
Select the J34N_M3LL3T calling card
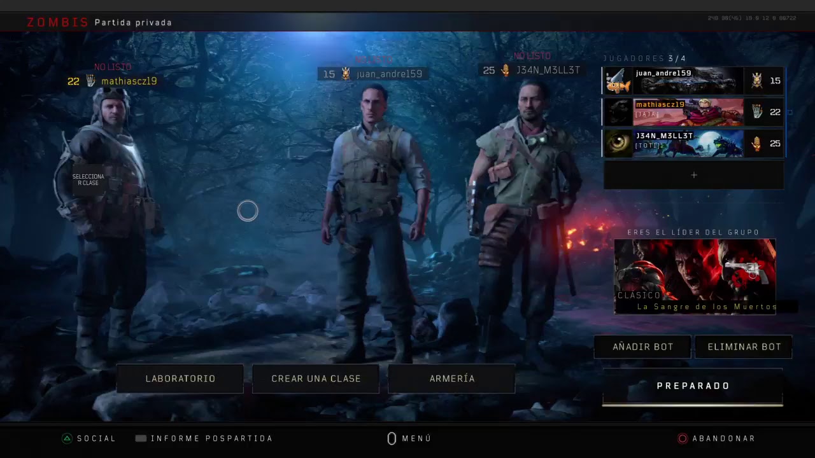pyautogui.click(x=688, y=144)
